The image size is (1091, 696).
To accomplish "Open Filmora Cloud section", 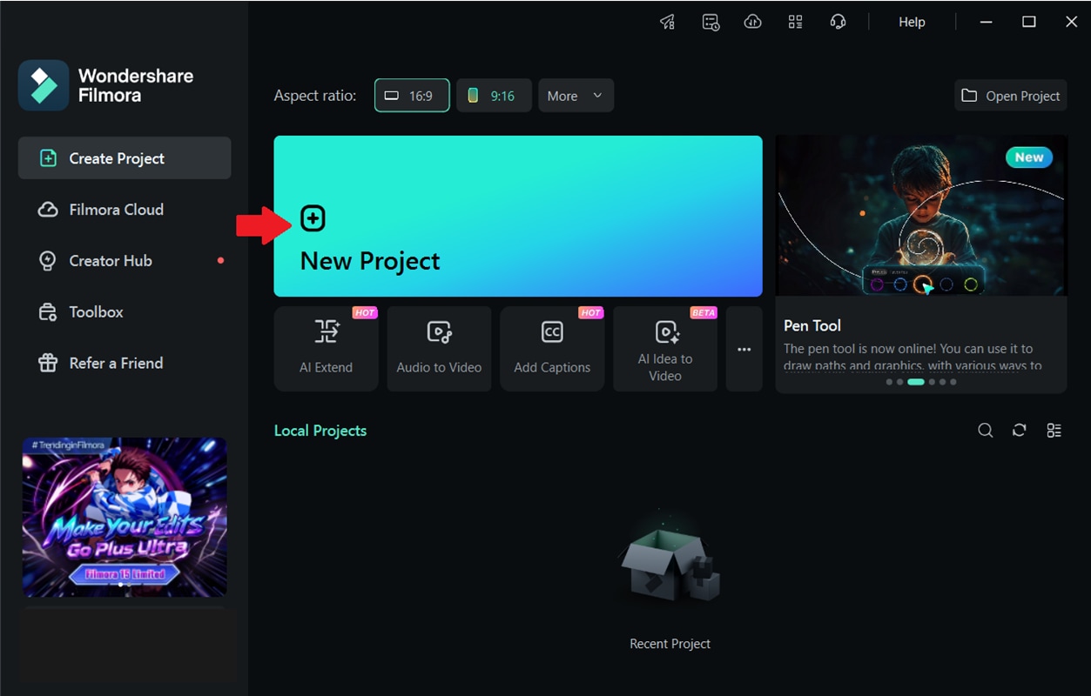I will pyautogui.click(x=125, y=210).
